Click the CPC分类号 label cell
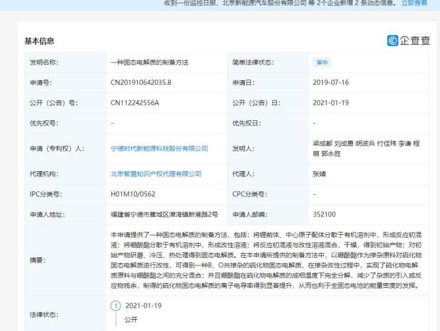Image resolution: width=440 pixels, height=331 pixels. (x=268, y=194)
